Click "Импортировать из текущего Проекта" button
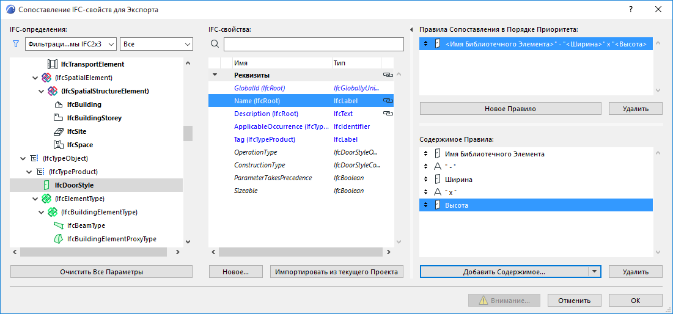673x314 pixels. [336, 272]
